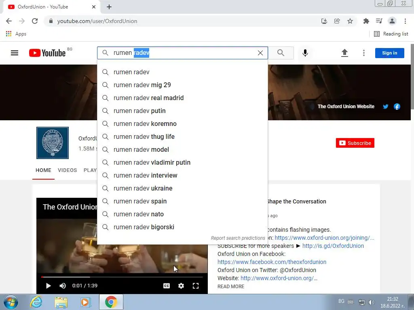
Task: Seek using the video progress bar
Action: (x=122, y=277)
